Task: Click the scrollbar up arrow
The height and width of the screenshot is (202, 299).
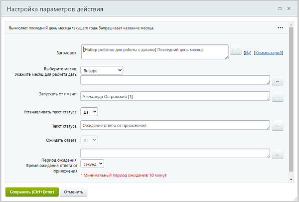Action: (291, 25)
